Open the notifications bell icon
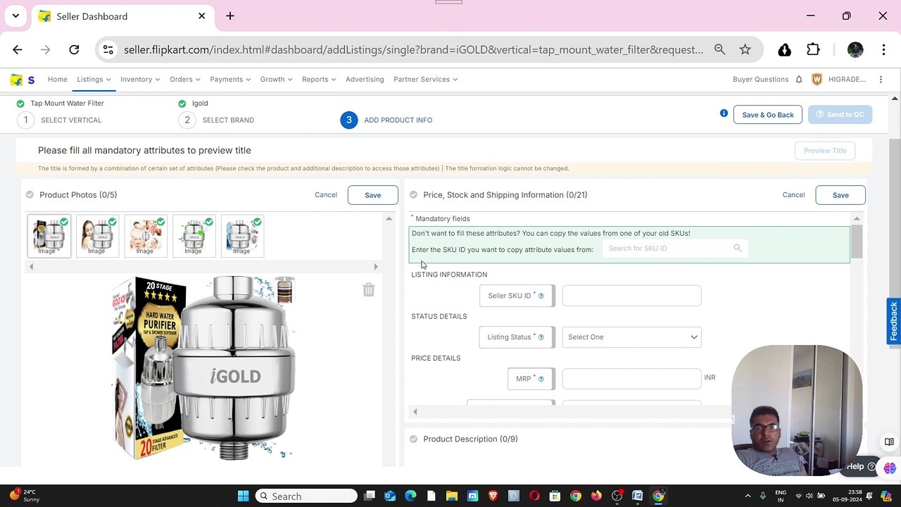Viewport: 901px width, 507px height. tap(799, 80)
